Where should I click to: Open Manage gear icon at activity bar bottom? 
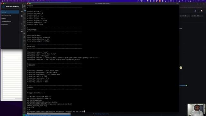[x=24, y=112]
